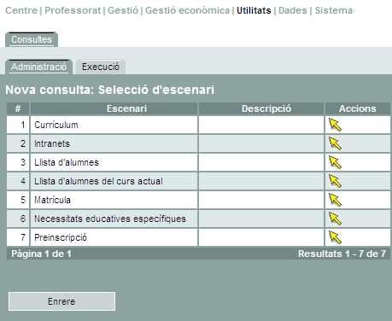Click the Enrere button
The height and width of the screenshot is (321, 392).
coord(61,301)
